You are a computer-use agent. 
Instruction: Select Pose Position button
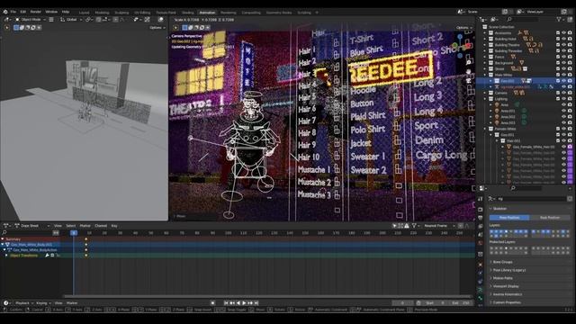click(509, 218)
